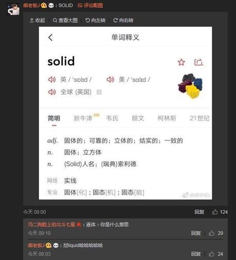
Task: Reply to the main SOLID comment
Action: 200,212
